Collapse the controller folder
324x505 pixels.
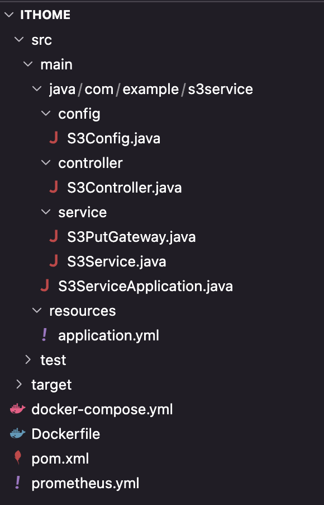pos(46,163)
